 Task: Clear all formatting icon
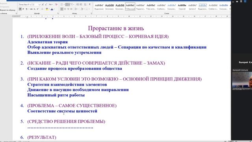click(56, 4)
